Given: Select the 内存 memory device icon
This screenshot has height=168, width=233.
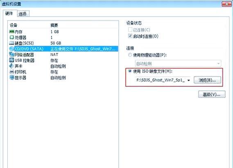Looking at the screenshot, I should coord(11,32).
